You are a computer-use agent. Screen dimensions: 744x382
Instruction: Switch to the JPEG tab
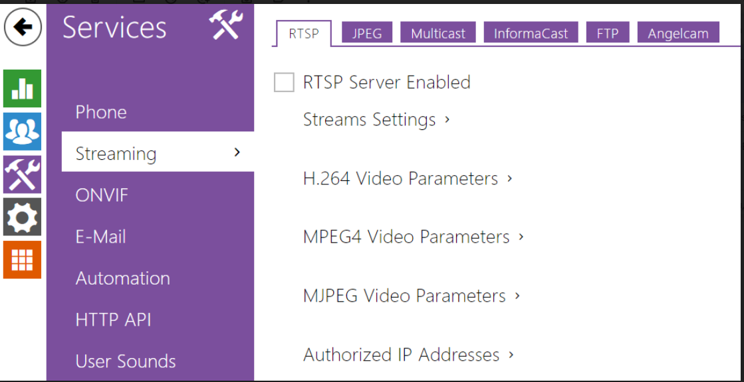pyautogui.click(x=367, y=33)
